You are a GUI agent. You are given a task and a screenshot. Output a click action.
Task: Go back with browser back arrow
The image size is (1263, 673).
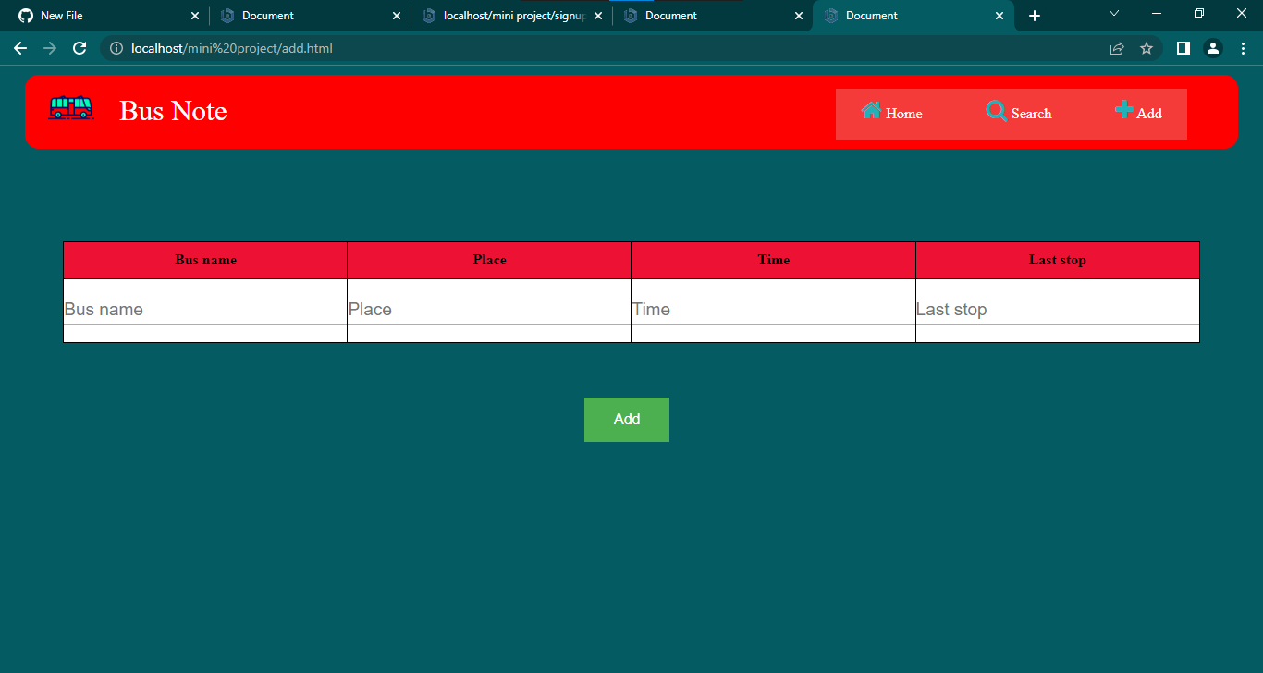pos(20,48)
